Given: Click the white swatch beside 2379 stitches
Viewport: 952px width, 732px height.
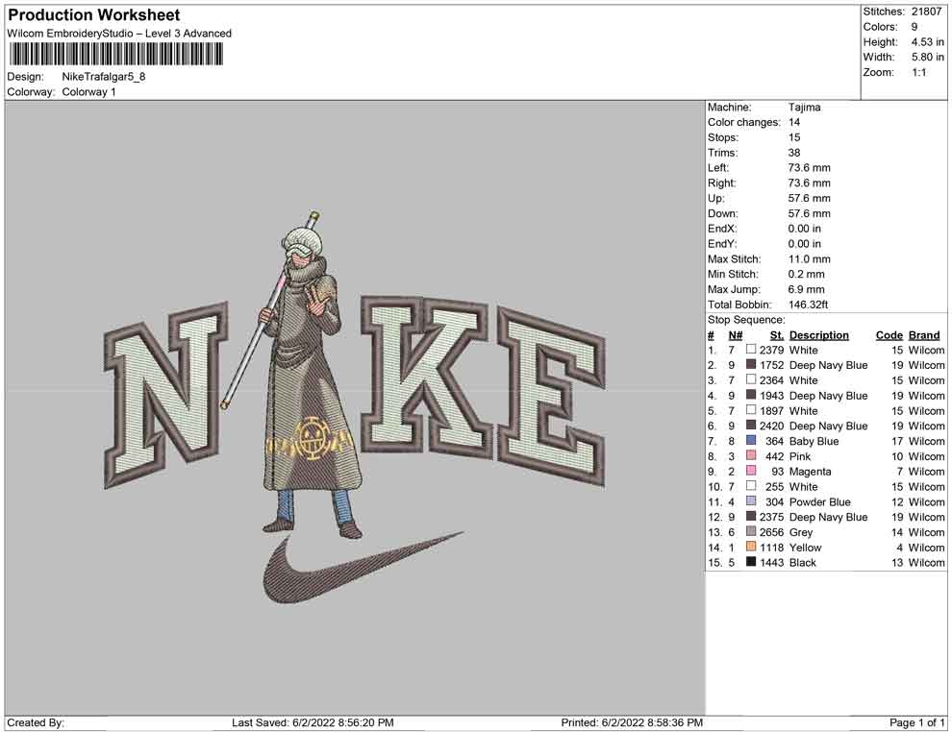Looking at the screenshot, I should (751, 351).
